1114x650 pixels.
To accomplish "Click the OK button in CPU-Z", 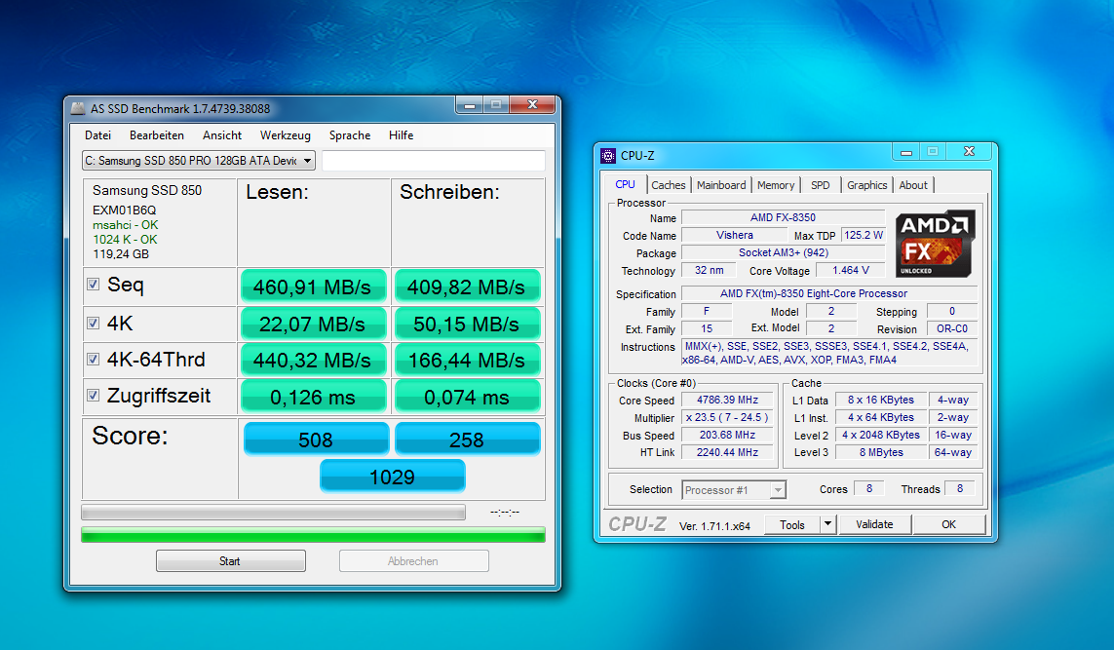I will [949, 525].
